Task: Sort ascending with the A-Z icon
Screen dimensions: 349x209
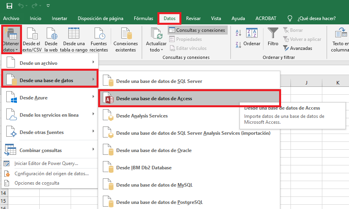Action: point(238,32)
